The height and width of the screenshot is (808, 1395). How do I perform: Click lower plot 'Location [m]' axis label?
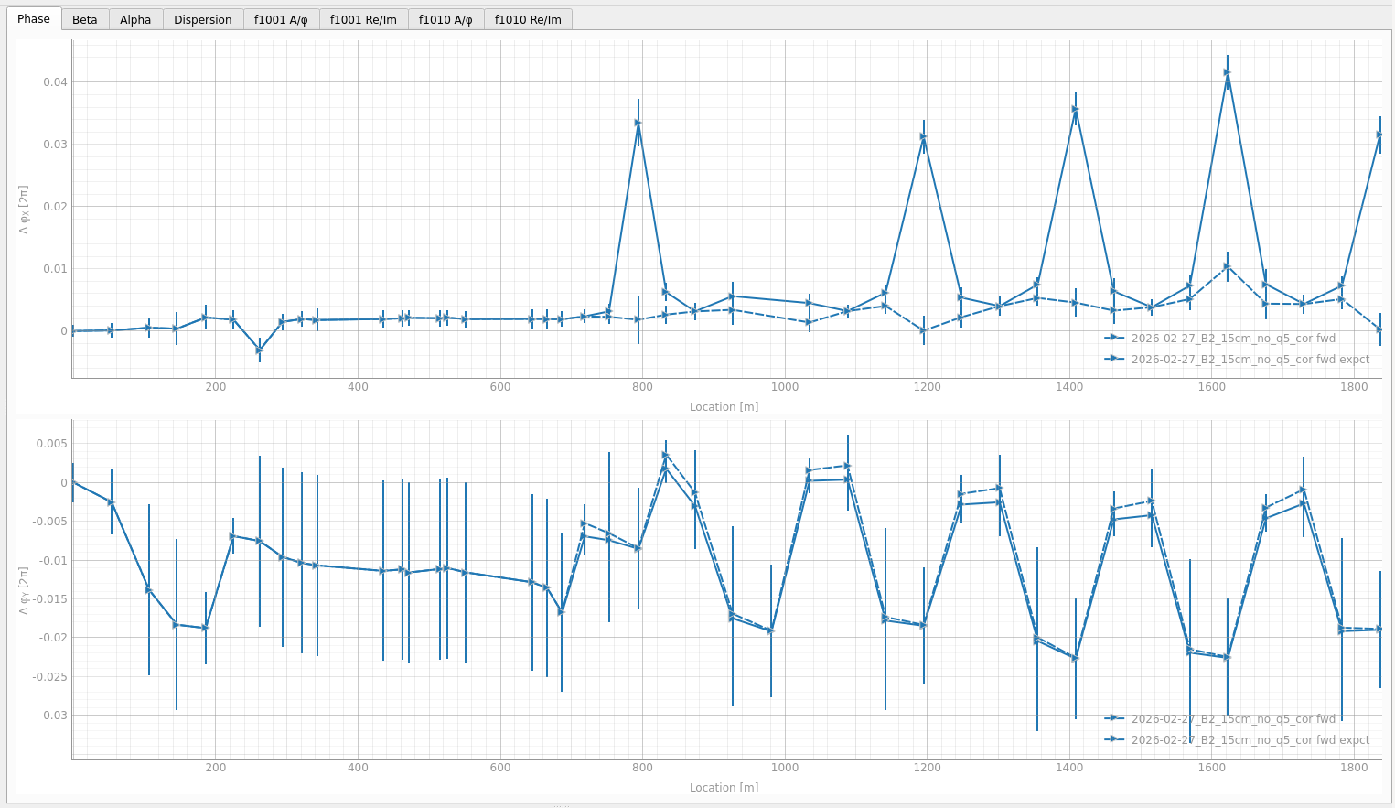[x=724, y=787]
